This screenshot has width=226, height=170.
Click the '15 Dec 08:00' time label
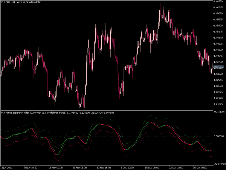[152, 167]
